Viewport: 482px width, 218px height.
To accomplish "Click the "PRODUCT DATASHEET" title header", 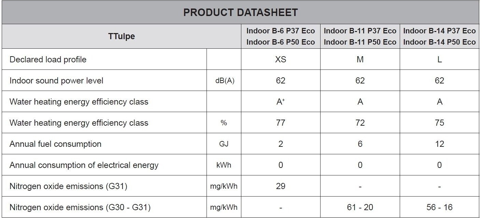I will click(241, 13).
